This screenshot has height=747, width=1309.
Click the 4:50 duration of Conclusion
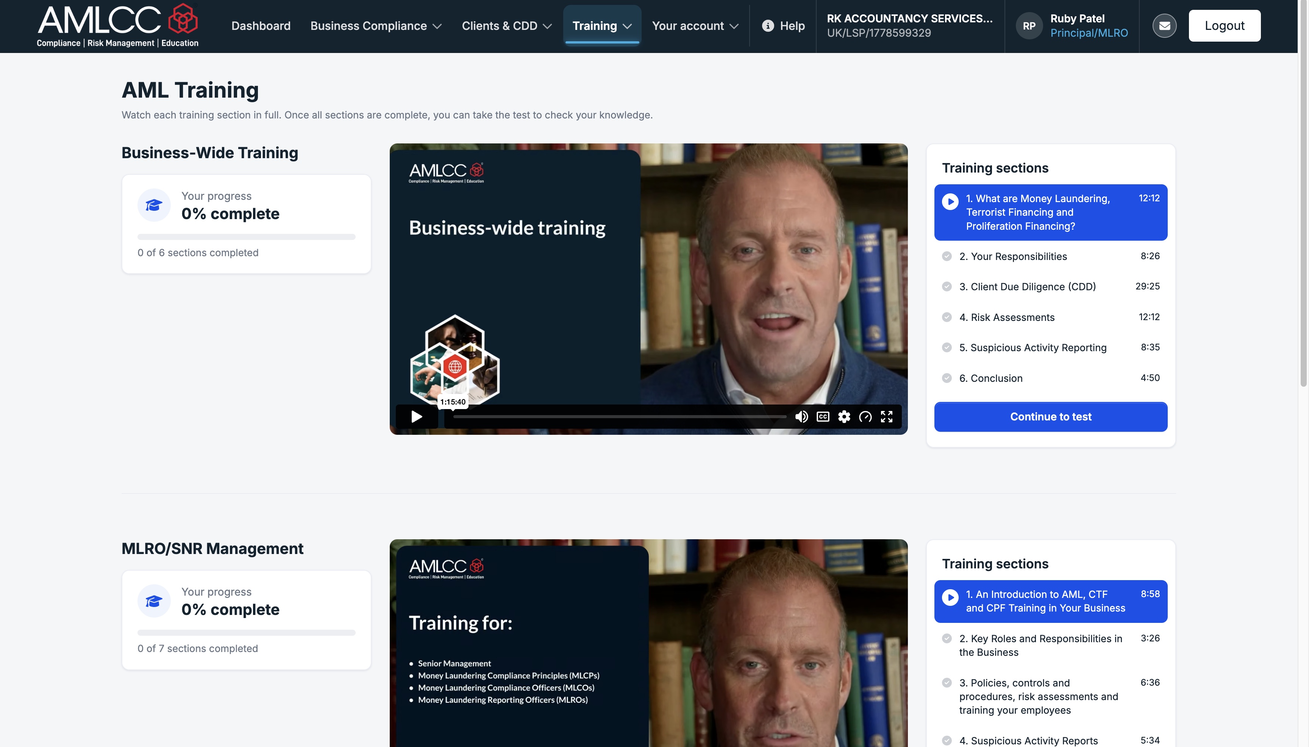[1150, 378]
